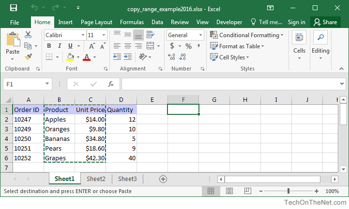Switch to the Formulas tab
The image size is (349, 209).
pyautogui.click(x=132, y=22)
